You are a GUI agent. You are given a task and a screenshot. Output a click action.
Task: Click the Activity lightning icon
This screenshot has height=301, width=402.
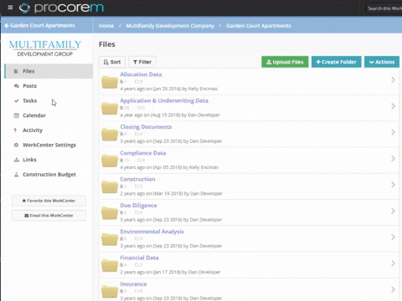click(x=15, y=130)
